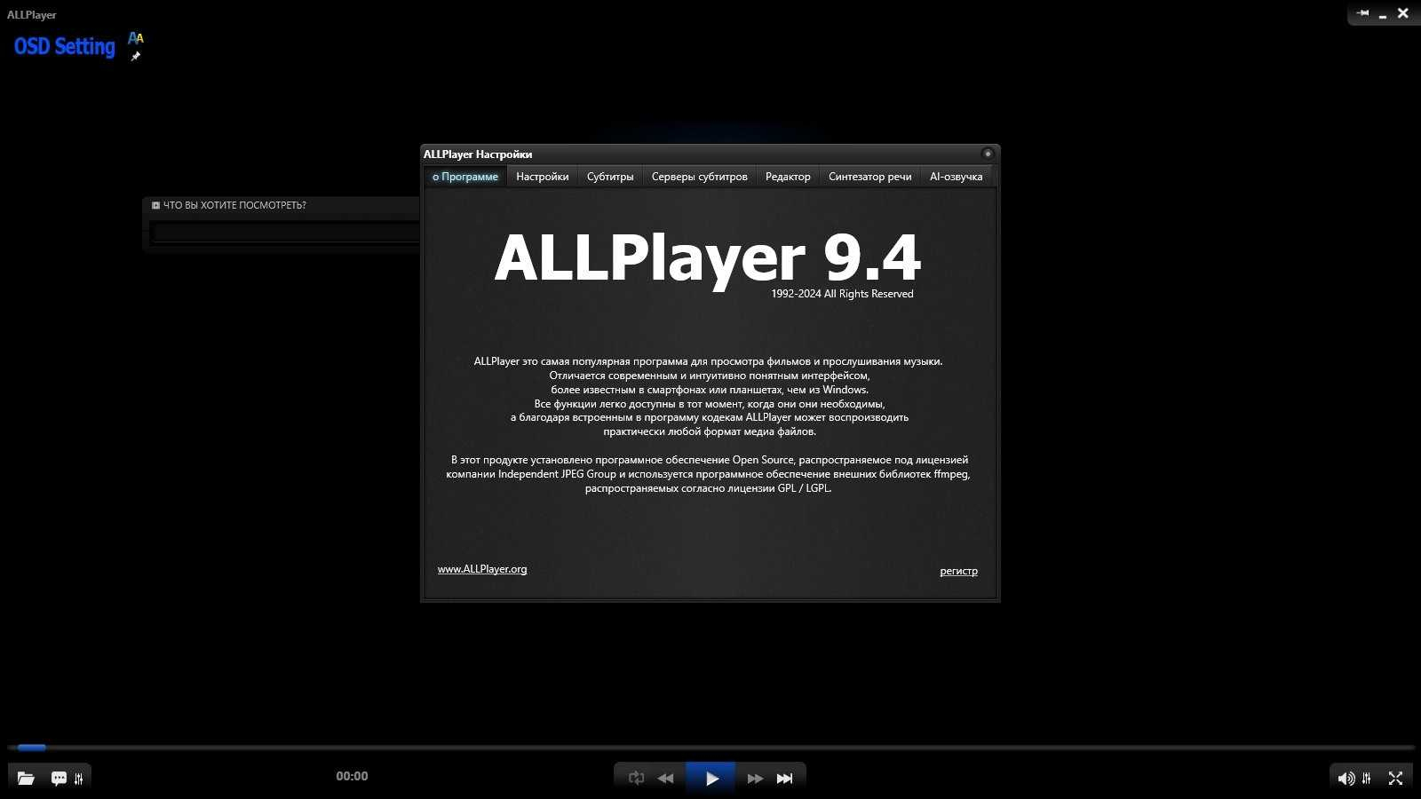Click the OSD Setting label
Viewport: 1421px width, 799px height.
pos(64,47)
